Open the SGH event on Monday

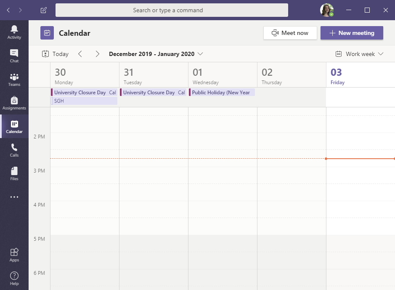click(84, 101)
